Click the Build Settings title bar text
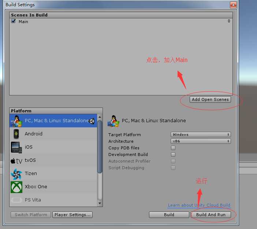Viewport: 257px width, 229px height. pos(20,5)
